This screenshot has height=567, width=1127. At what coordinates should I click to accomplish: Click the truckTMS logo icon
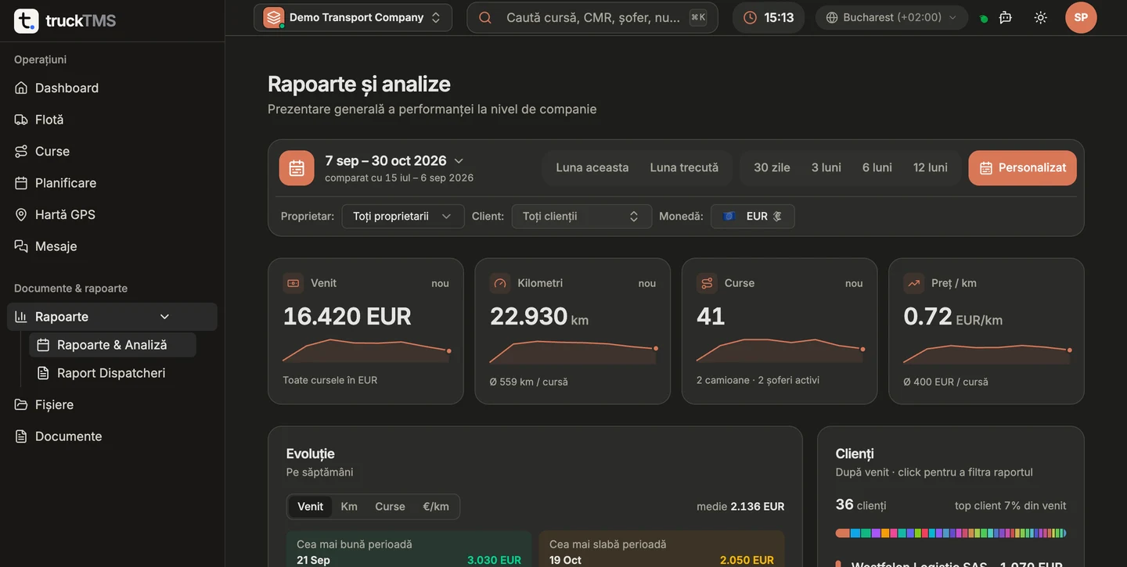[x=27, y=21]
